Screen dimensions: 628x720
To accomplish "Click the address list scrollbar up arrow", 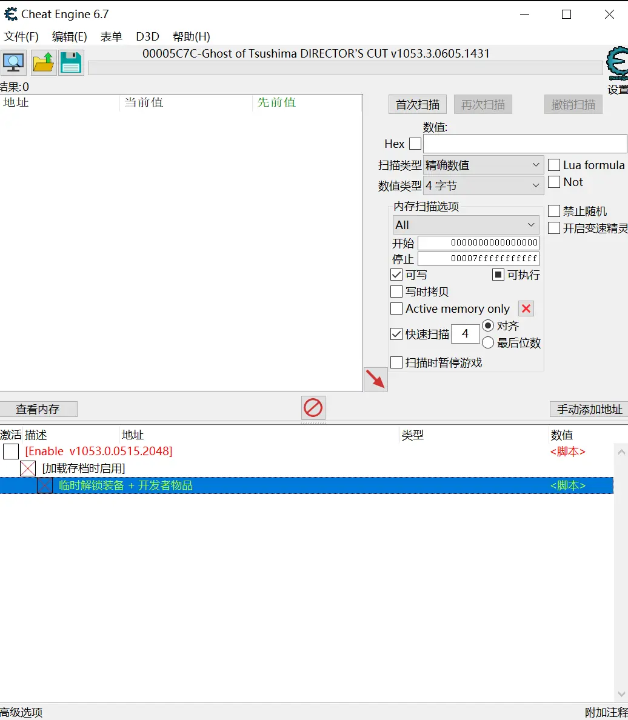I will pos(621,452).
